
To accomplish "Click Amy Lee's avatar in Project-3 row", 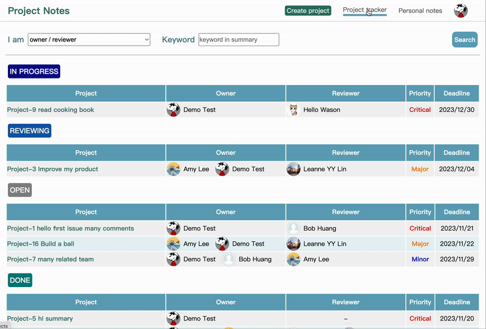I will tap(173, 169).
